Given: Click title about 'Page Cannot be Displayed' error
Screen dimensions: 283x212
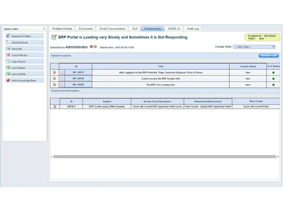Looking at the screenshot, I should [161, 72].
